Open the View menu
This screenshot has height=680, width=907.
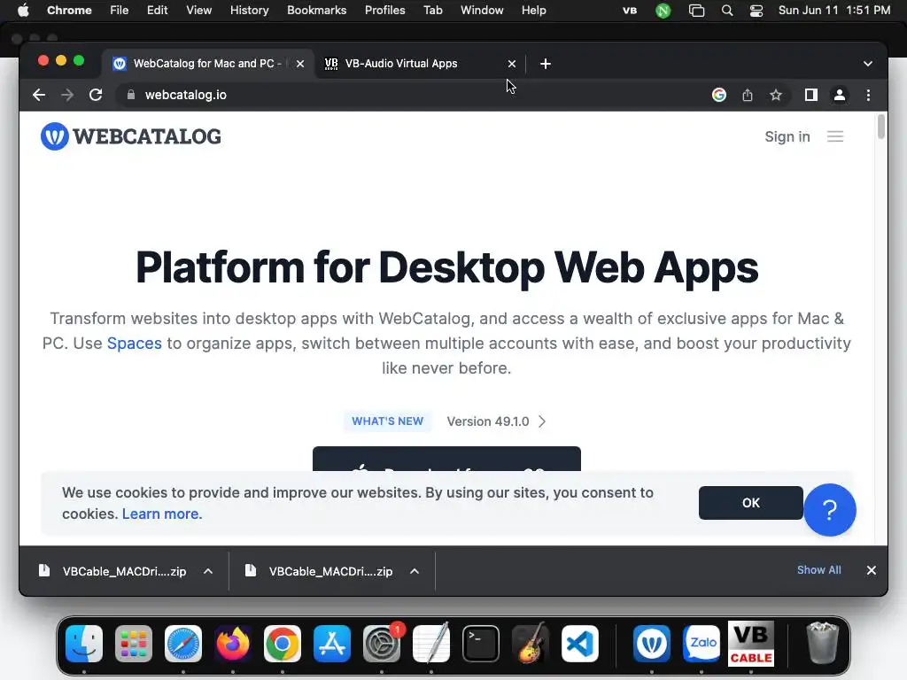pyautogui.click(x=199, y=11)
